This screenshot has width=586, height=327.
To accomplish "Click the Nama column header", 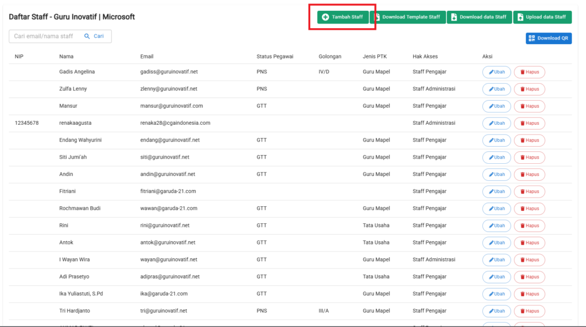I will pyautogui.click(x=66, y=57).
